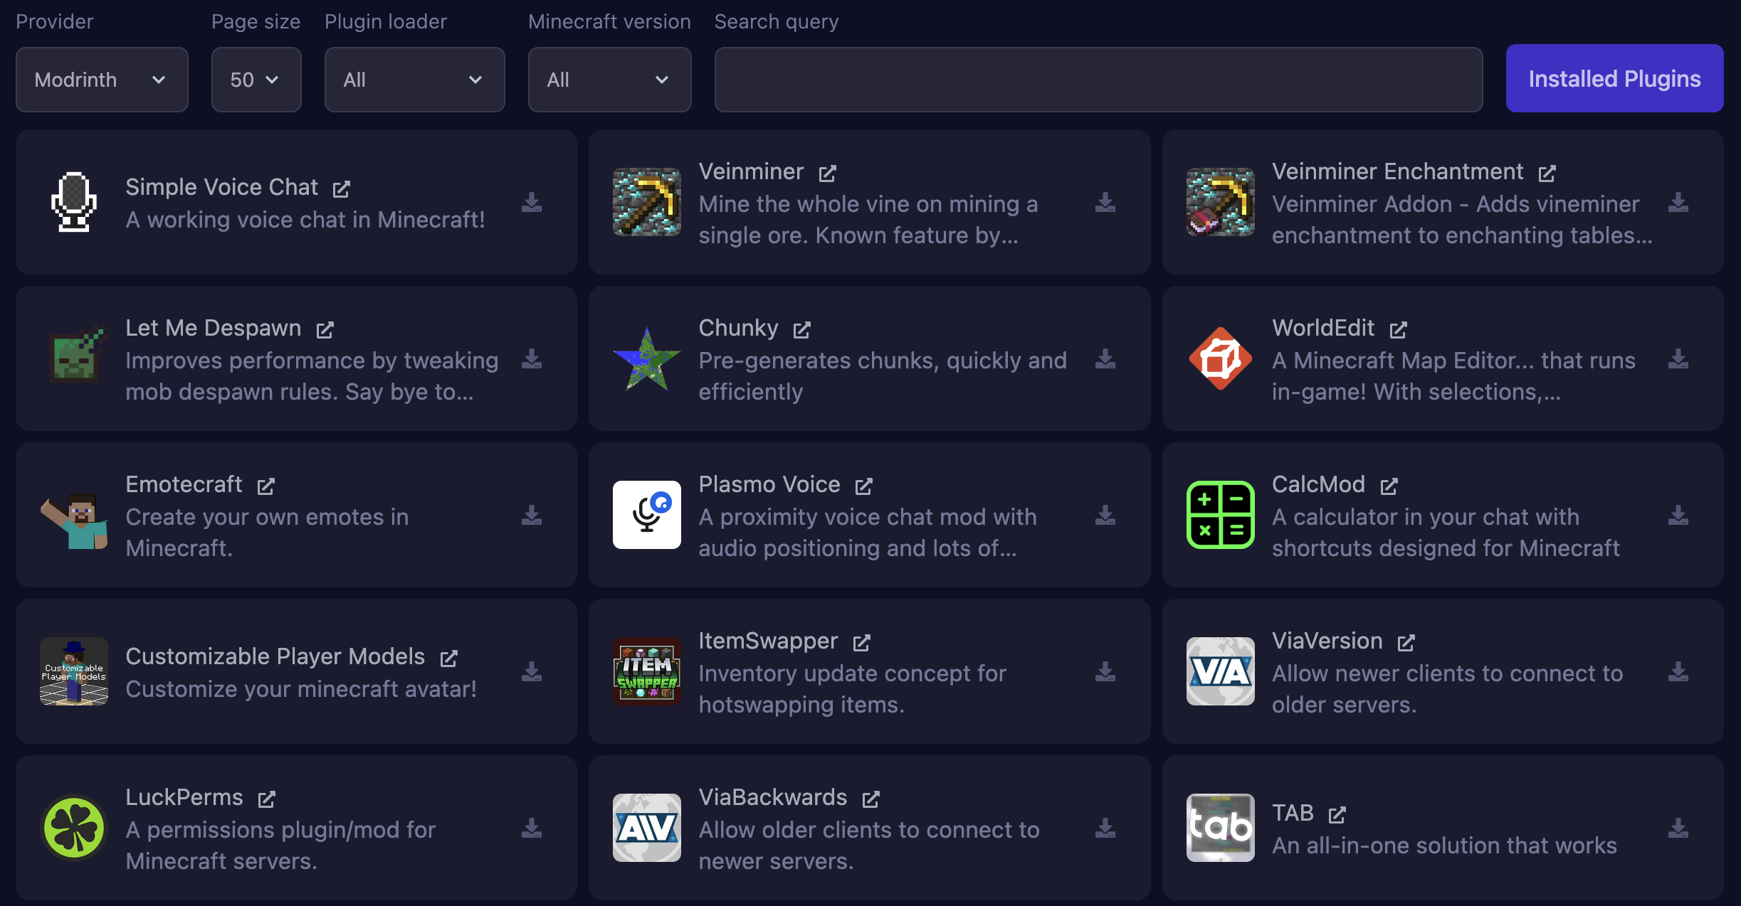
Task: Download the LuckPerms plugin
Action: point(532,828)
